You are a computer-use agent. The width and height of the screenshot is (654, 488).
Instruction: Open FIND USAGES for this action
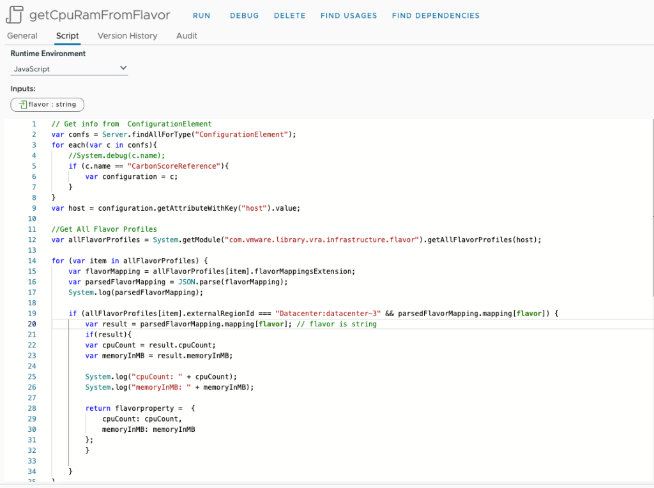(x=349, y=16)
